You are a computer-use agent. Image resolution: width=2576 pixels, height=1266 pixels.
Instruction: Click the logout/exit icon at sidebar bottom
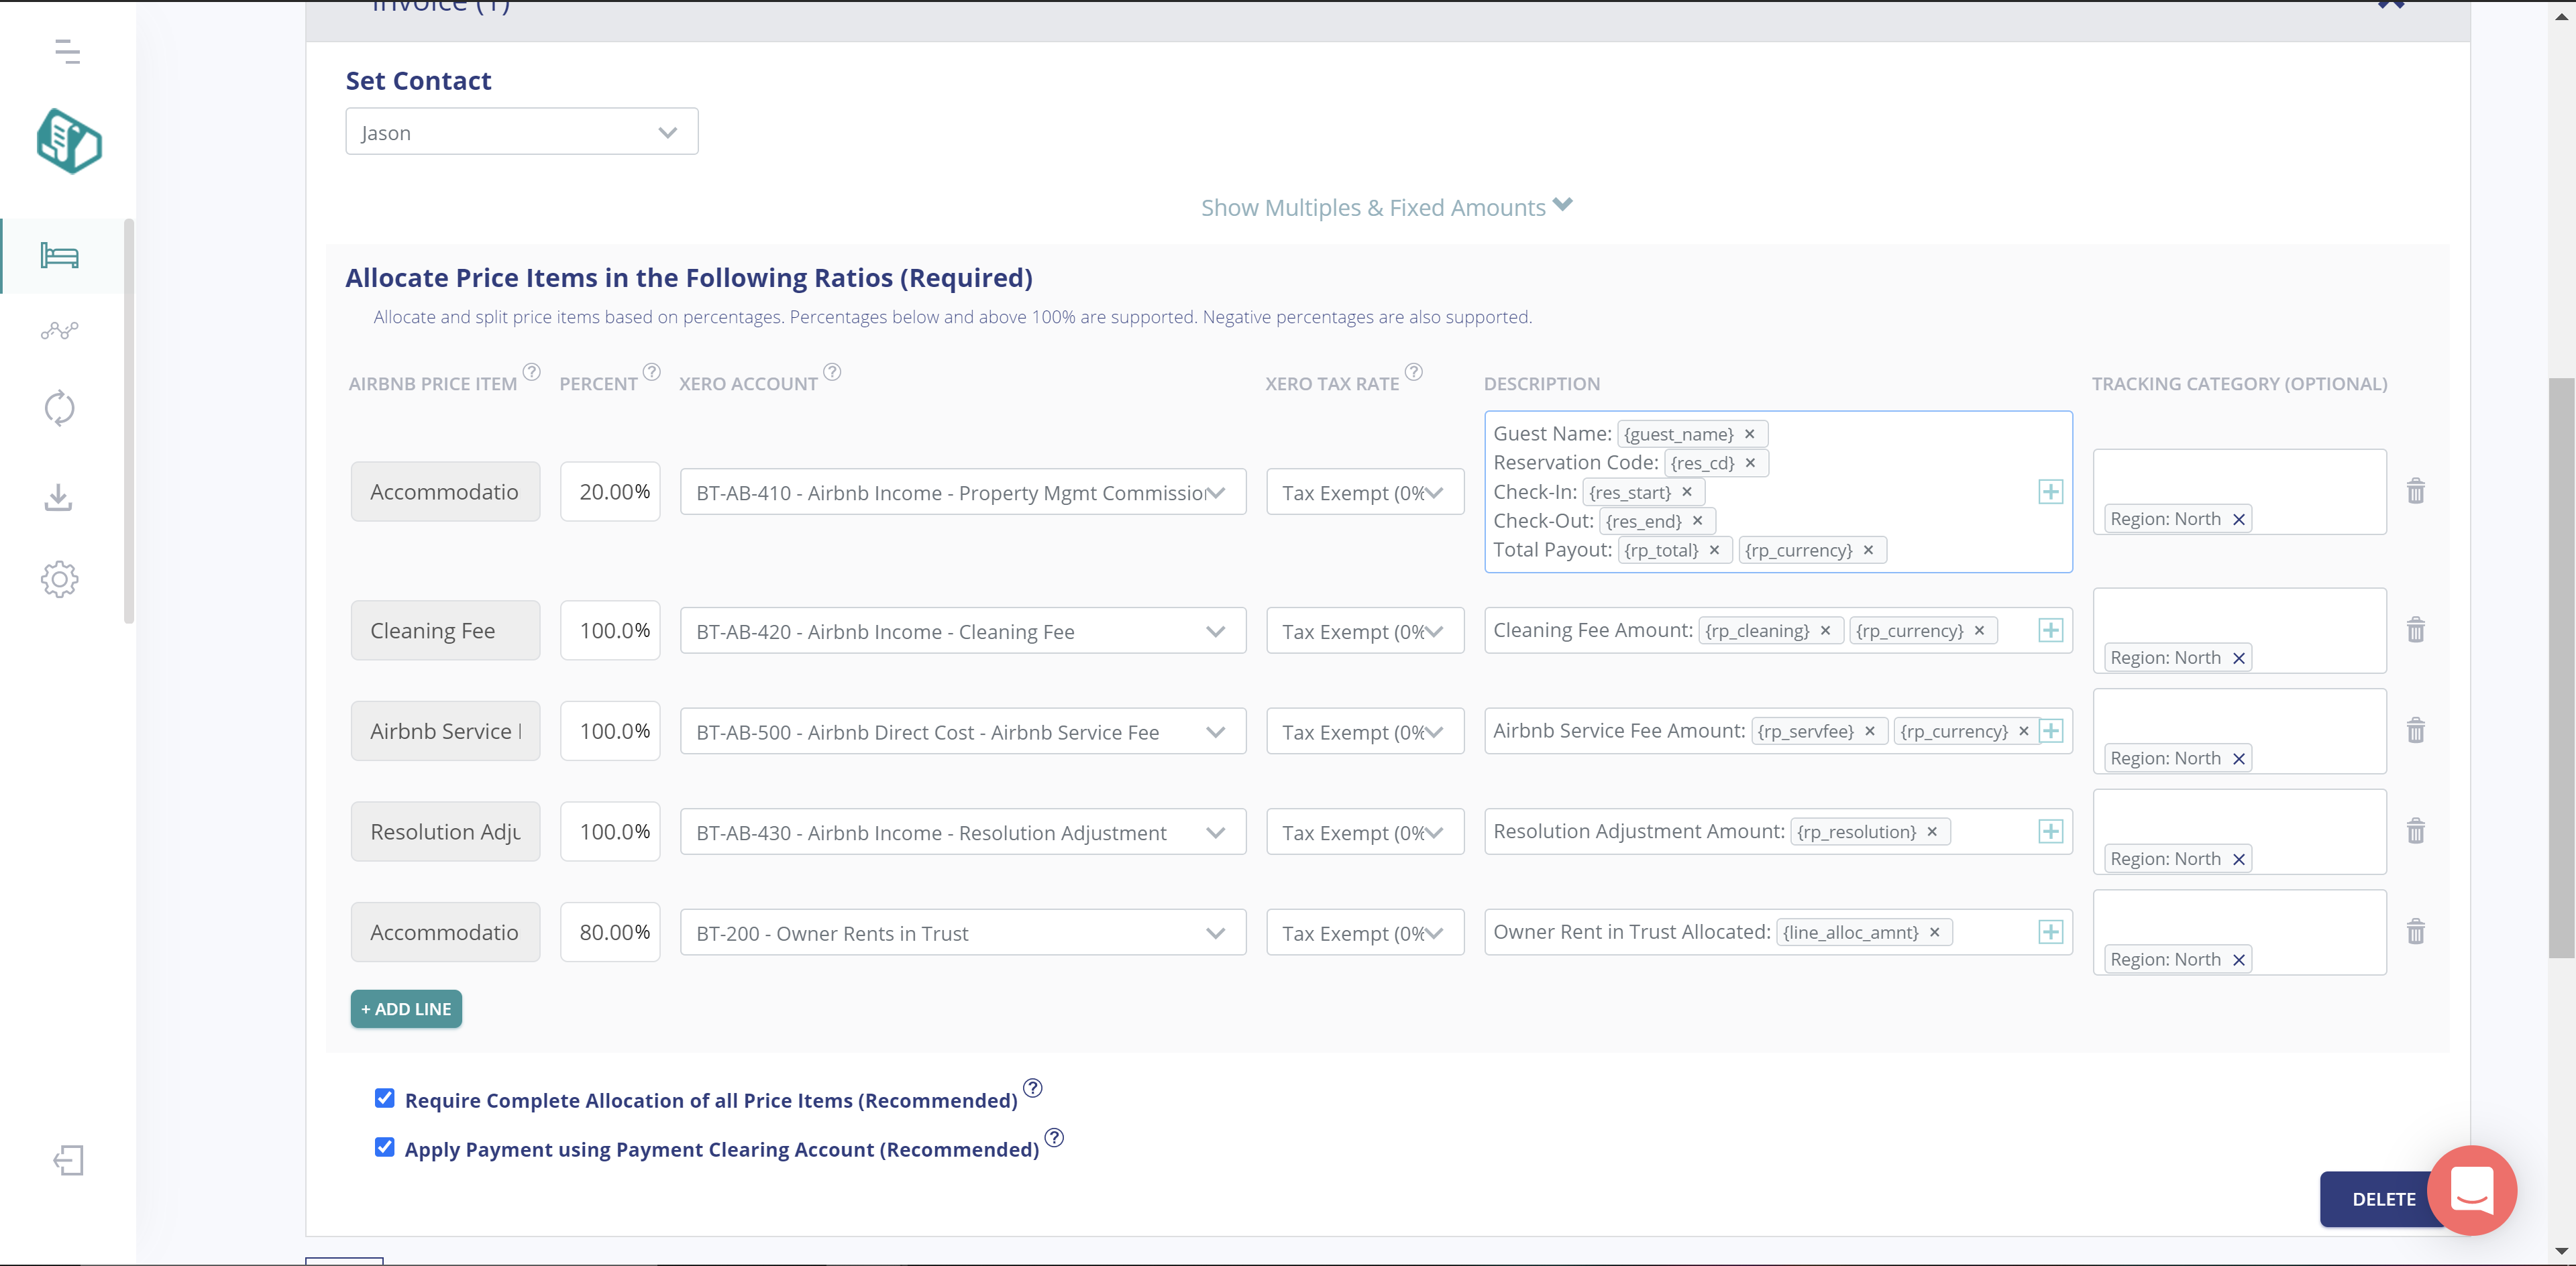point(67,1161)
